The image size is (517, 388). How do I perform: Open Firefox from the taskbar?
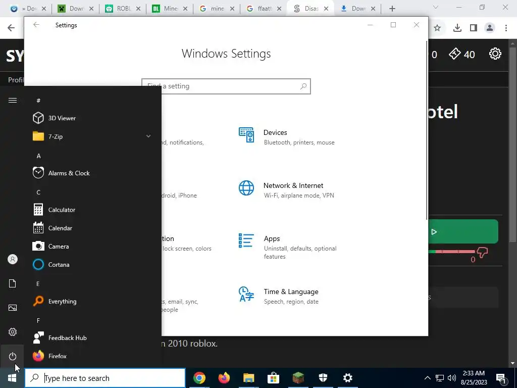(x=224, y=378)
